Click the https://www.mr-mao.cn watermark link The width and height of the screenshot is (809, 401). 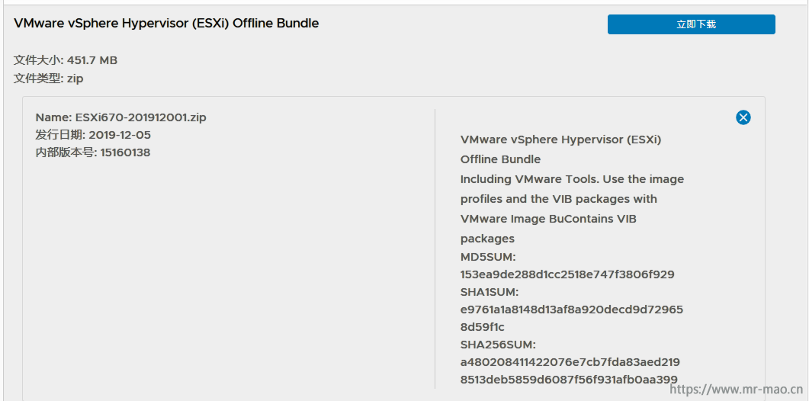(737, 389)
